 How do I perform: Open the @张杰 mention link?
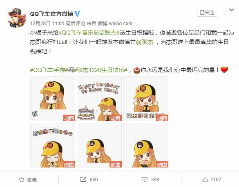pyautogui.click(x=145, y=42)
